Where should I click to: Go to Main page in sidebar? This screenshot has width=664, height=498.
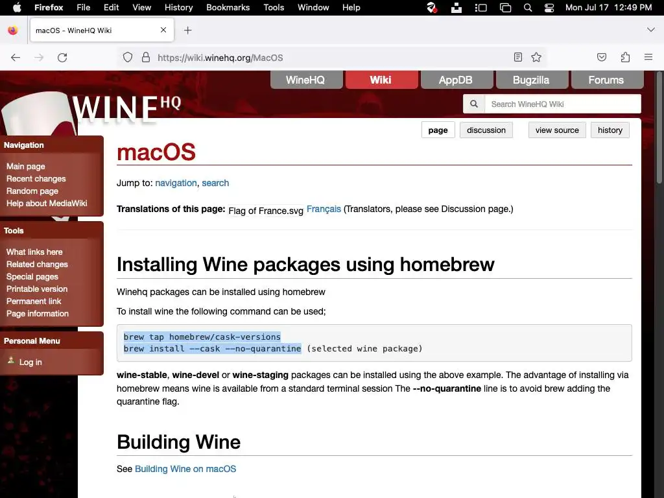pyautogui.click(x=25, y=167)
